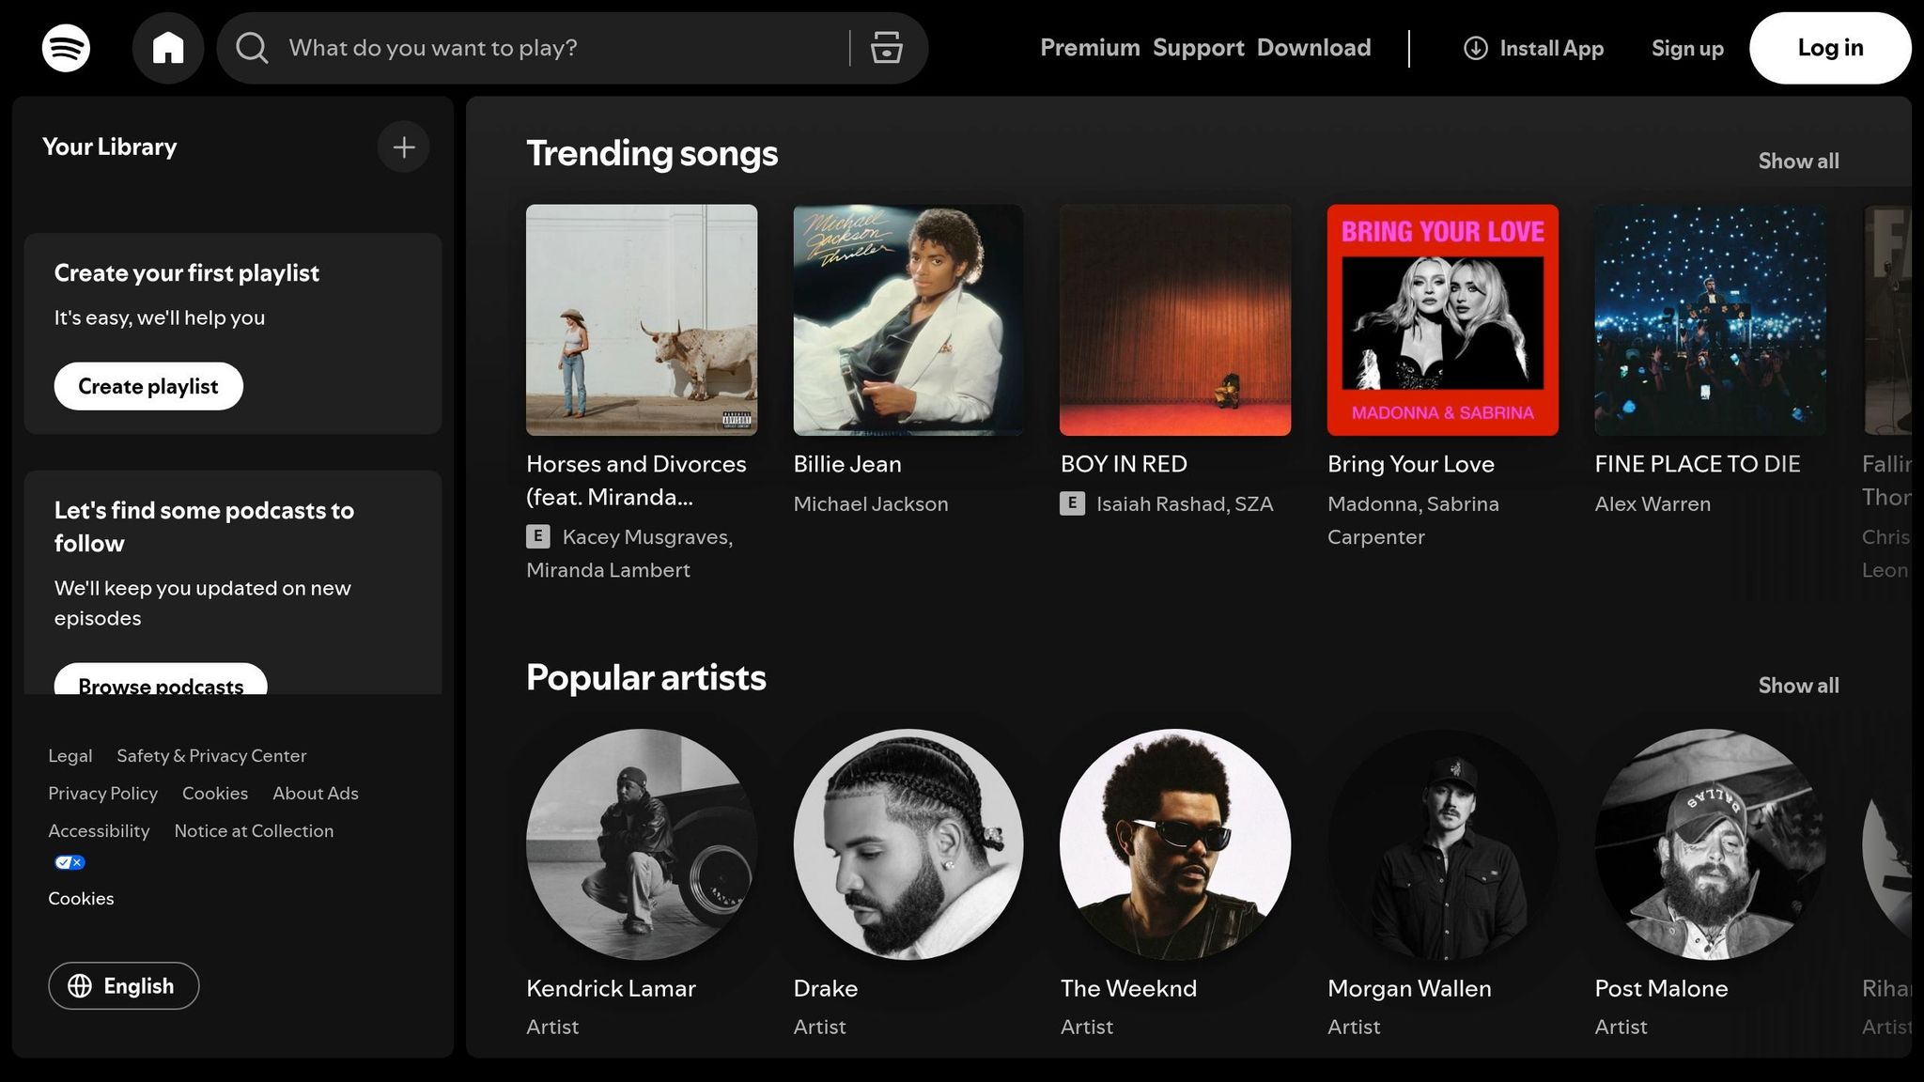Open the Browse icon in search bar
Viewport: 1924px width, 1082px height.
[x=886, y=48]
